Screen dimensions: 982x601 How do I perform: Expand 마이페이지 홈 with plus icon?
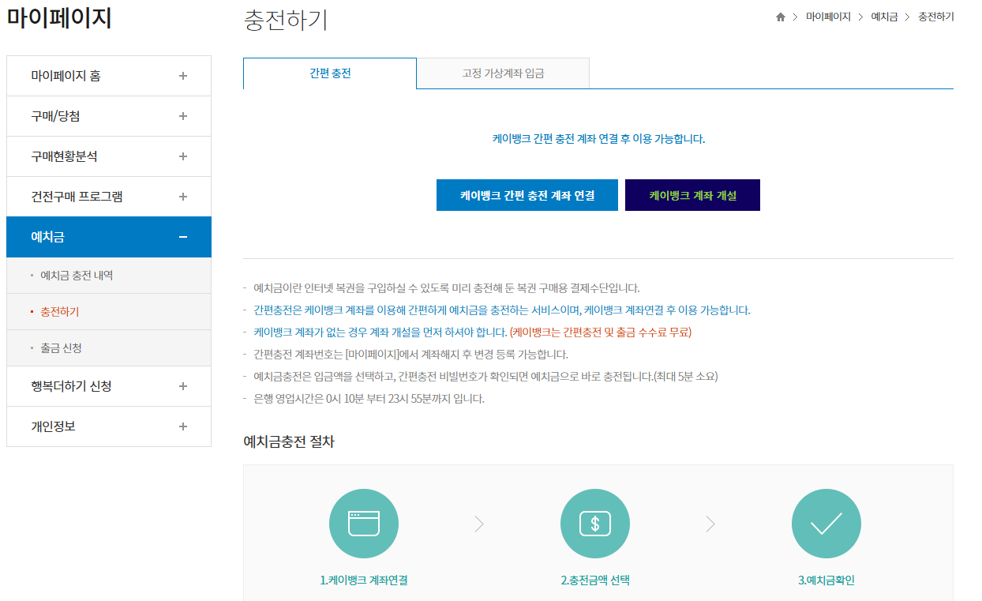(x=183, y=76)
